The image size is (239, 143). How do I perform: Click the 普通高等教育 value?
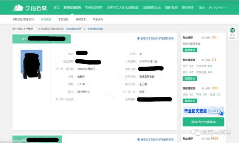click(147, 77)
